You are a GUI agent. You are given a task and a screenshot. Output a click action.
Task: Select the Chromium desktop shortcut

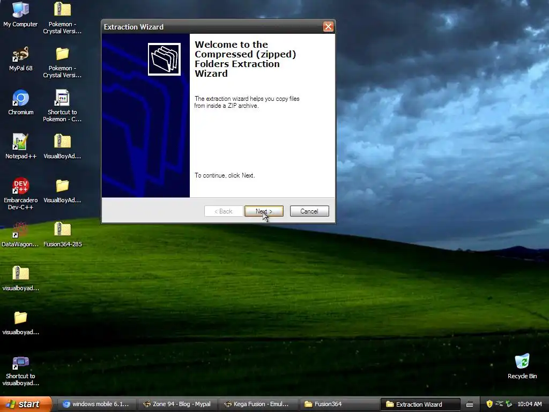click(21, 102)
